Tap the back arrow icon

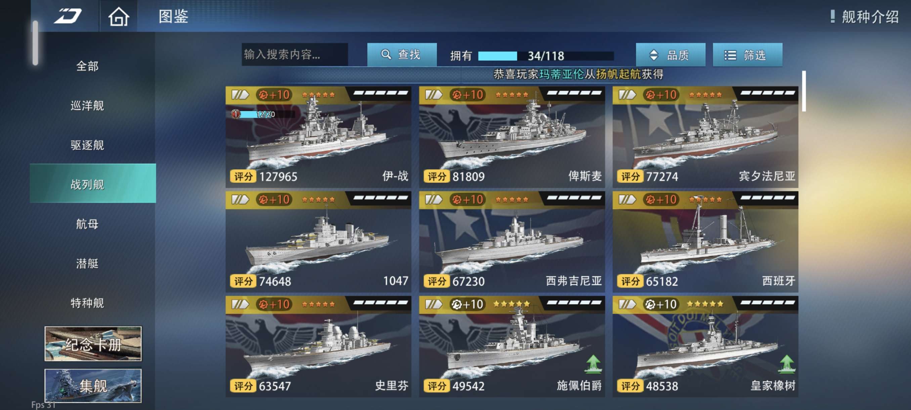pyautogui.click(x=68, y=16)
